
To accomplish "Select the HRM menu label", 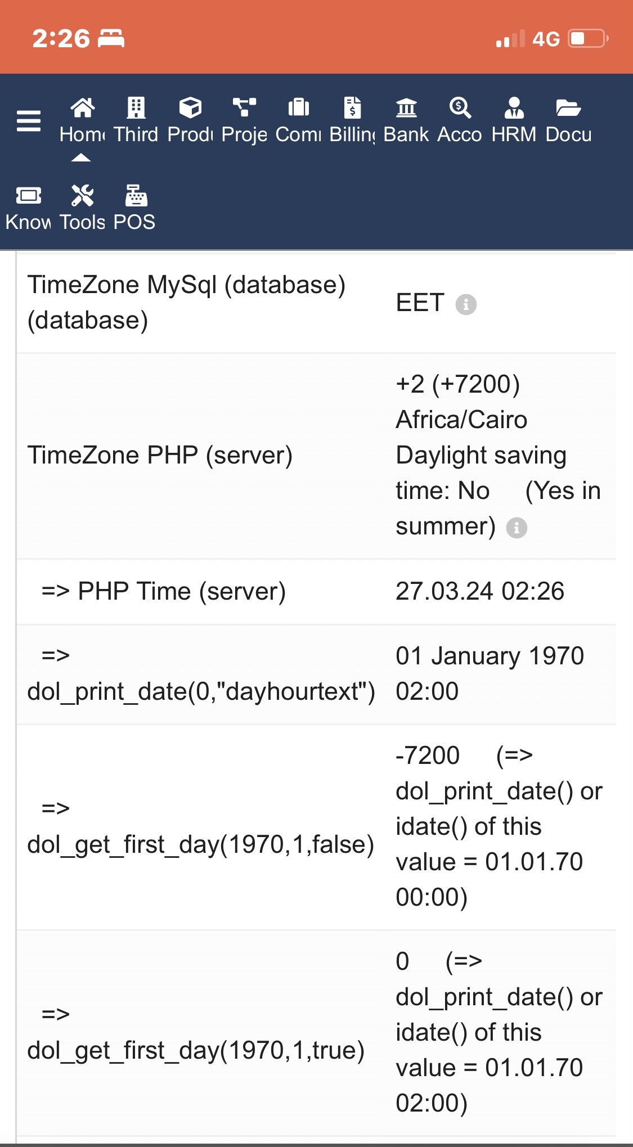I will point(514,134).
